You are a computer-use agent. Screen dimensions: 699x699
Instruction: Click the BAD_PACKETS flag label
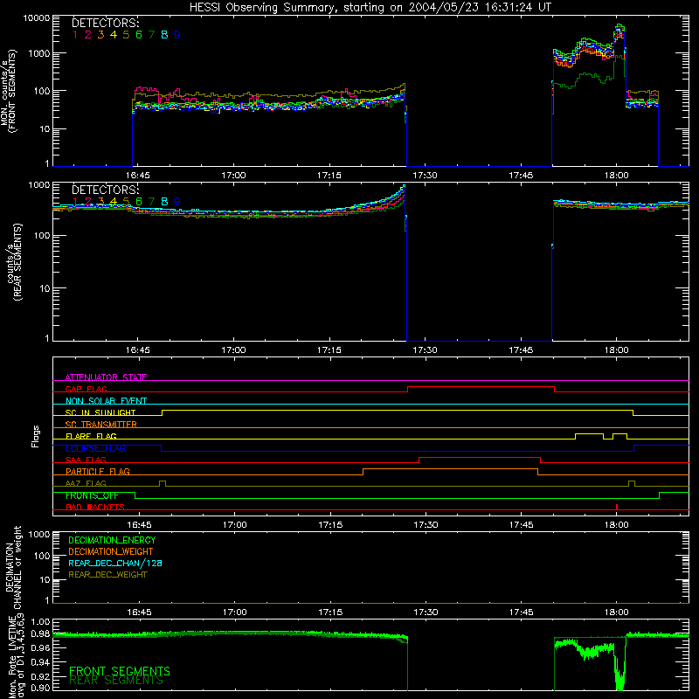coord(95,507)
